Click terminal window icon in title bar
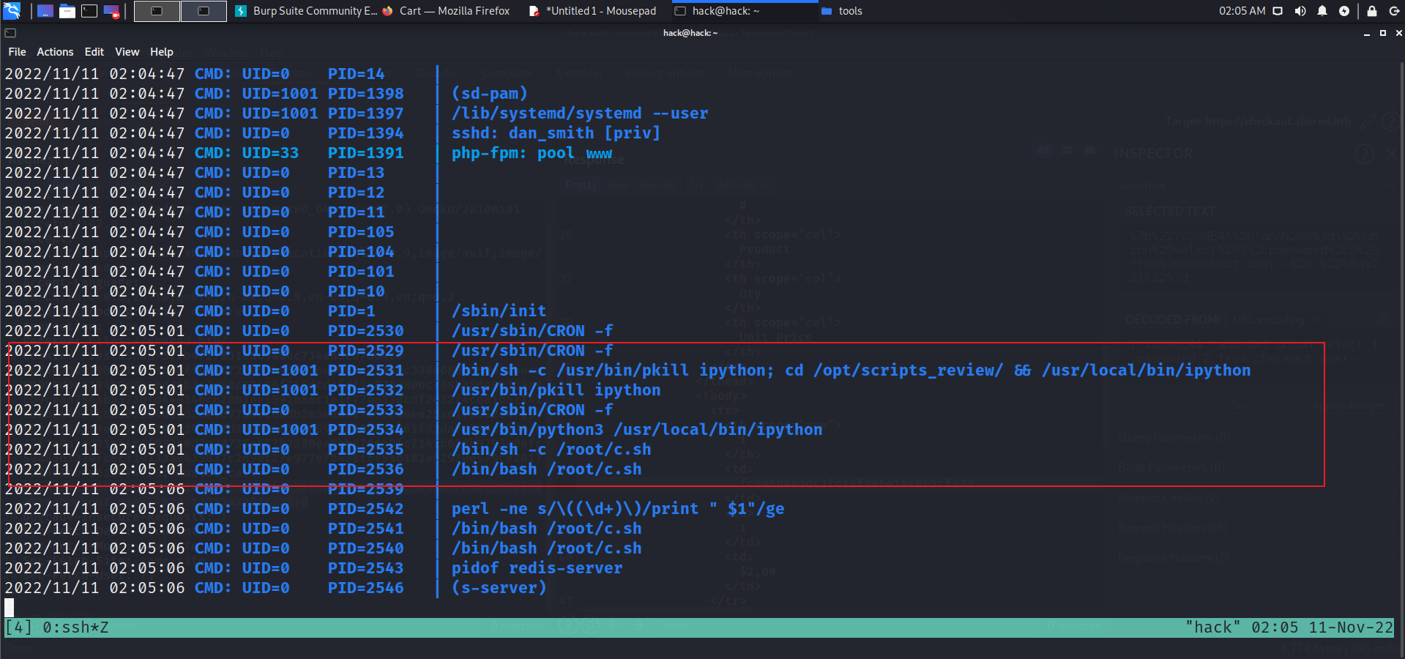This screenshot has height=659, width=1405. [x=10, y=33]
